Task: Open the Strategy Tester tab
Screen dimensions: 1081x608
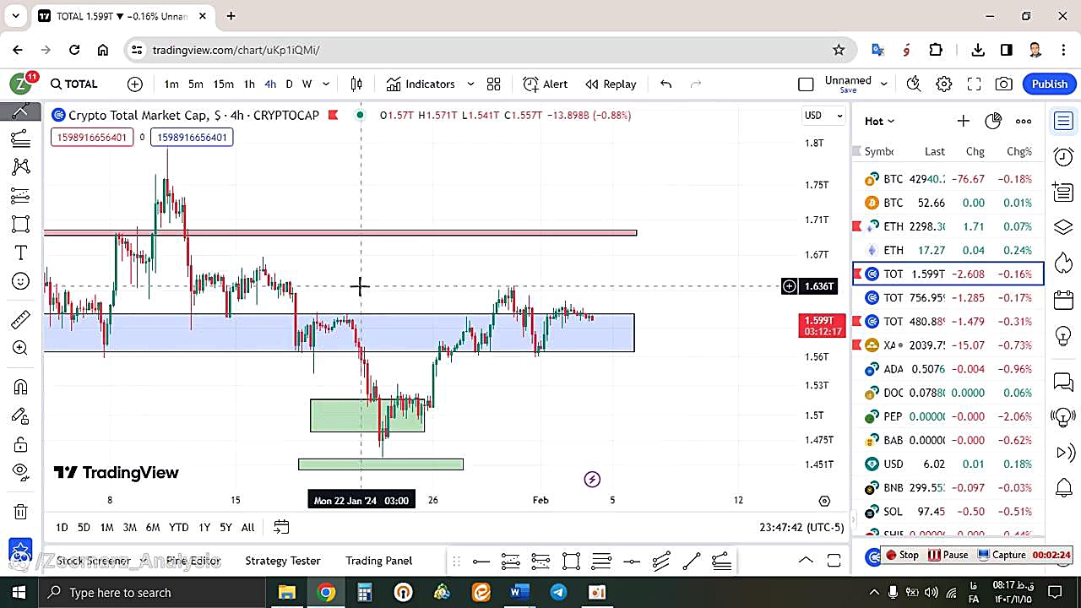Action: point(283,561)
